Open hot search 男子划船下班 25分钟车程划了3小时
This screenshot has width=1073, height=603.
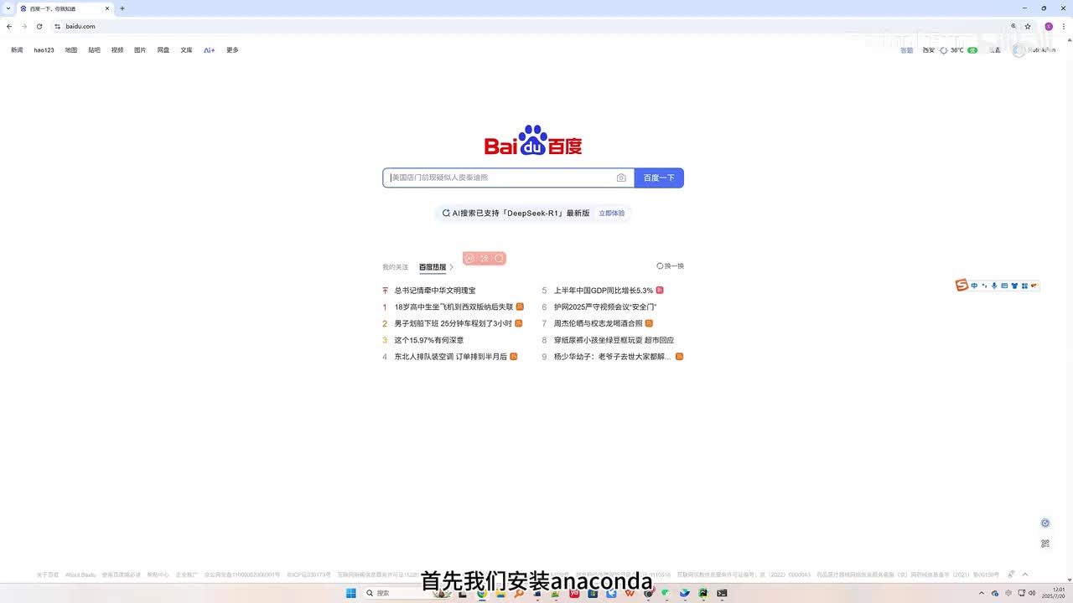click(453, 323)
